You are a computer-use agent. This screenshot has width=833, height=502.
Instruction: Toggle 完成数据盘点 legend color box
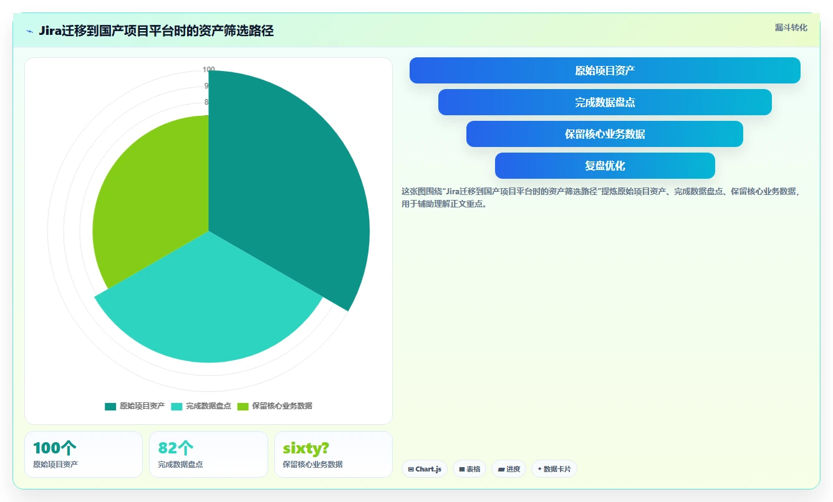pyautogui.click(x=176, y=406)
